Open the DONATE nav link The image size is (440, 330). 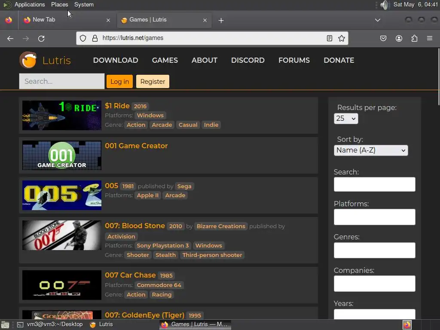point(339,60)
